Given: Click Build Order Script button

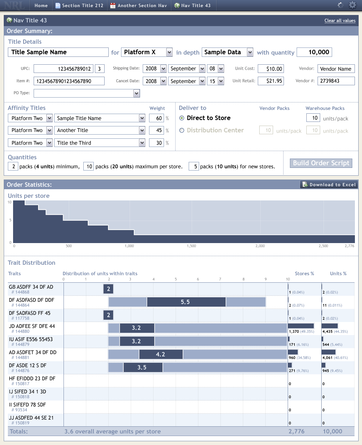Looking at the screenshot, I should [x=321, y=163].
